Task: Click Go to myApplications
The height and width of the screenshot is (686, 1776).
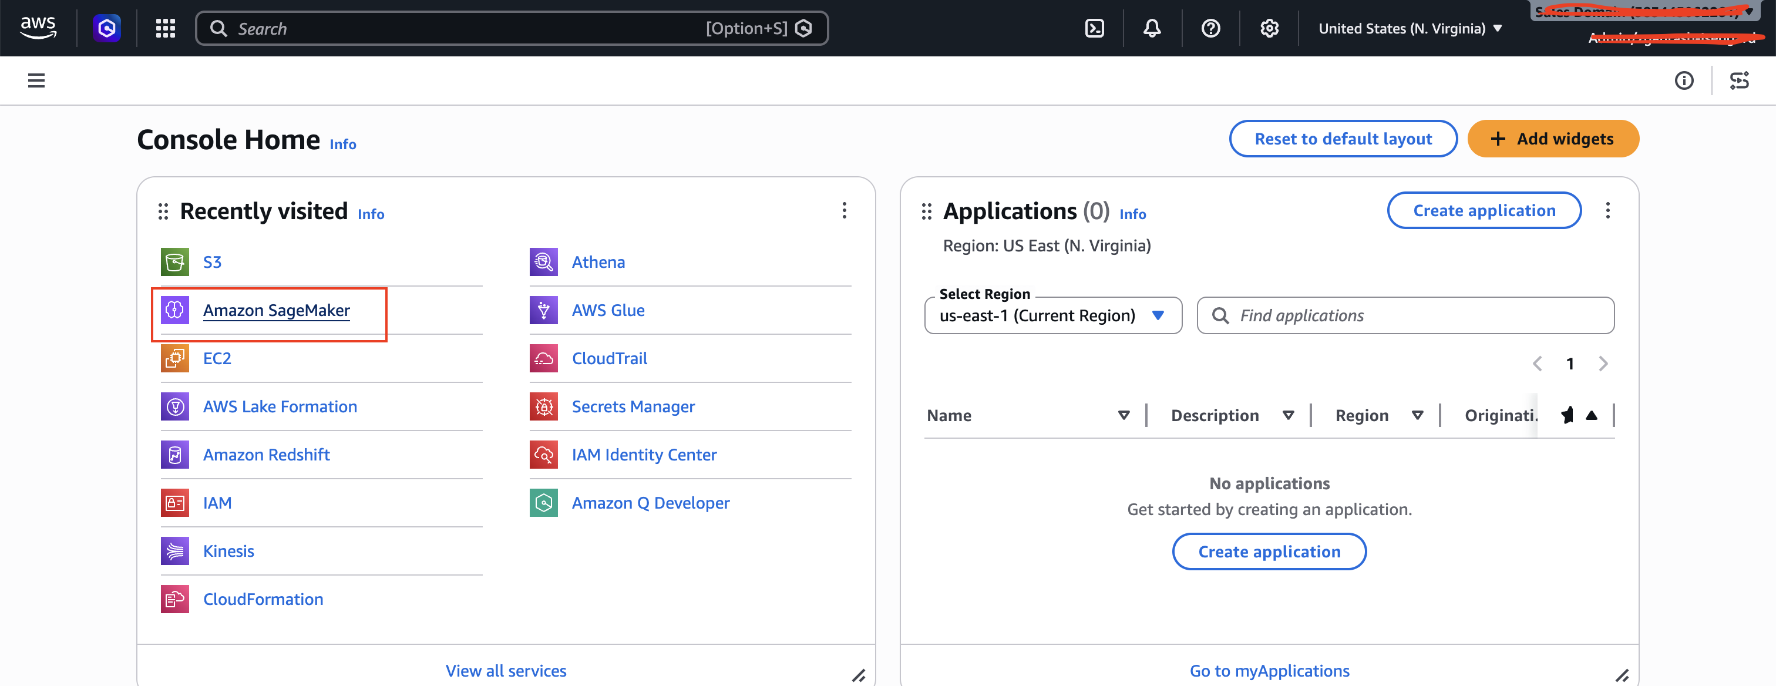Action: [1269, 671]
